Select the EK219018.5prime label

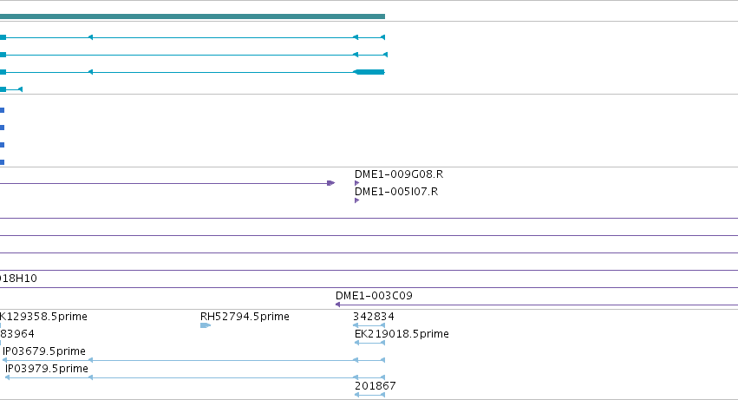tap(402, 334)
